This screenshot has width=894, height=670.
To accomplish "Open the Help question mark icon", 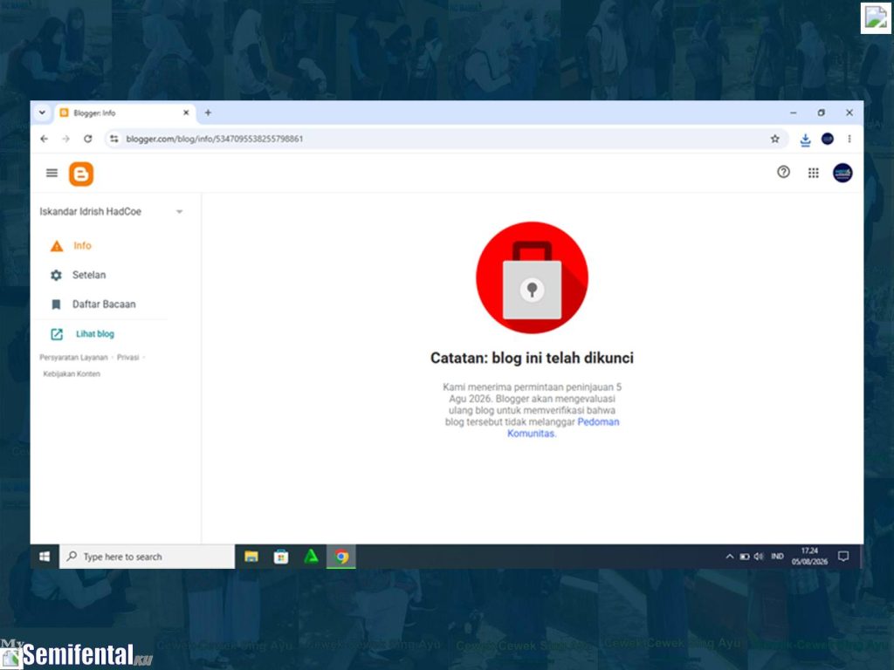I will (783, 172).
